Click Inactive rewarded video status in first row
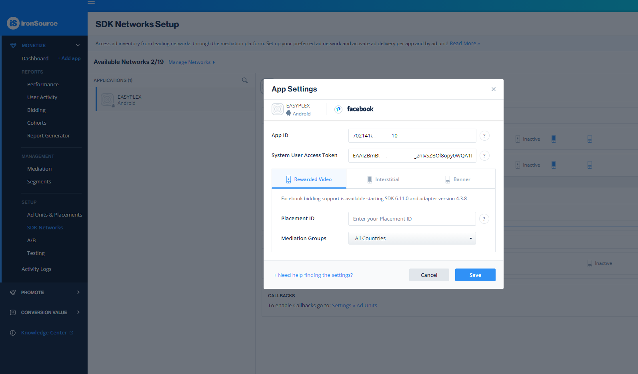 pyautogui.click(x=528, y=139)
